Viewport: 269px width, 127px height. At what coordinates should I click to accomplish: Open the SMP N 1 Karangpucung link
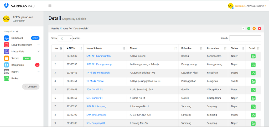(x=99, y=64)
